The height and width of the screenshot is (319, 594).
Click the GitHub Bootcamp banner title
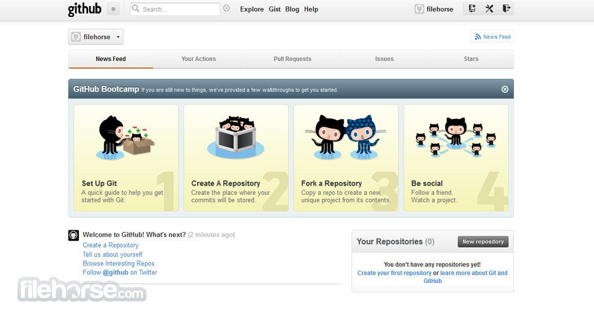point(106,89)
